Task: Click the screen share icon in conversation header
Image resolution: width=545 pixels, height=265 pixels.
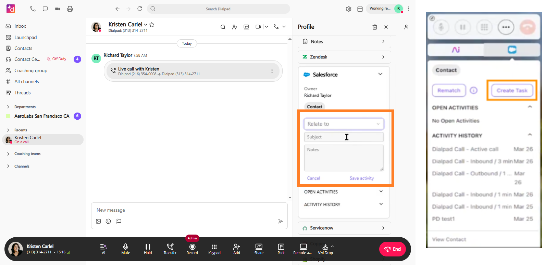Action: pyautogui.click(x=246, y=27)
